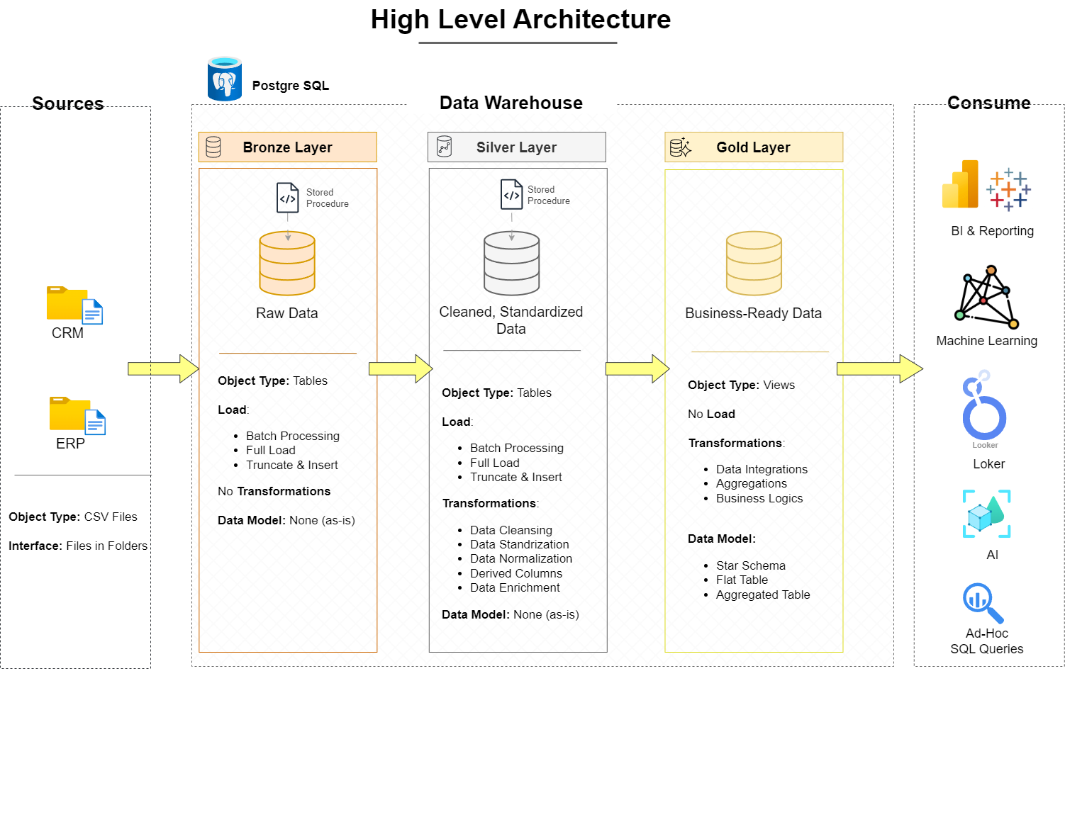Click the Looker logo icon
1065x834 pixels.
[x=983, y=406]
